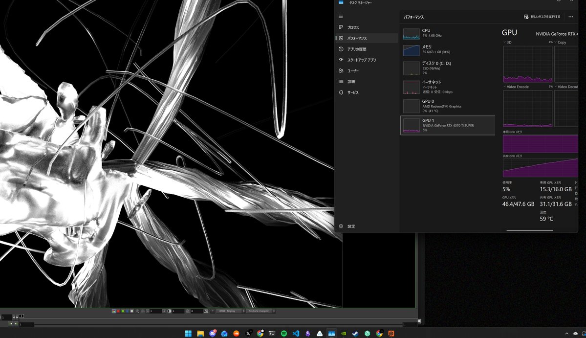Open the X app from the taskbar

248,333
